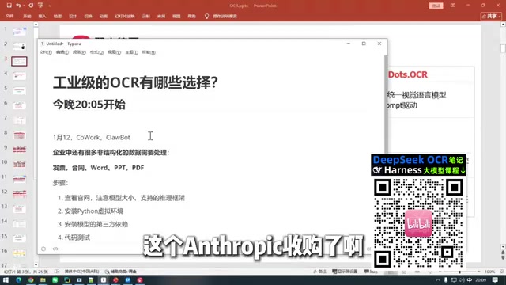Switch to the 绘图 ribbon tab
506x285 pixels.
[58, 16]
